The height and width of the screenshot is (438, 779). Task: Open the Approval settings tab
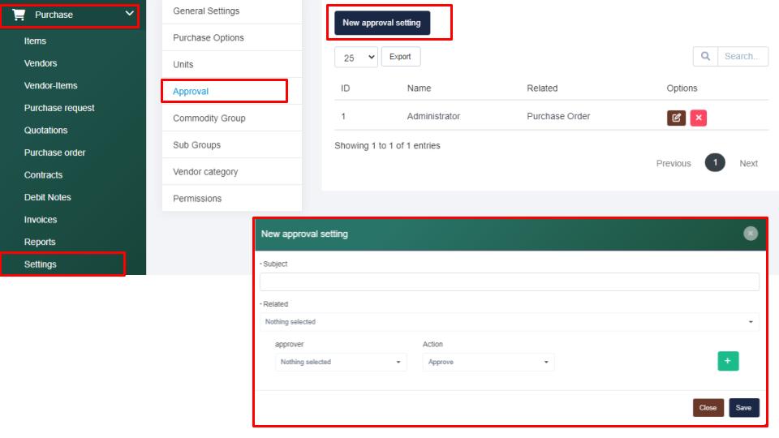click(x=191, y=92)
